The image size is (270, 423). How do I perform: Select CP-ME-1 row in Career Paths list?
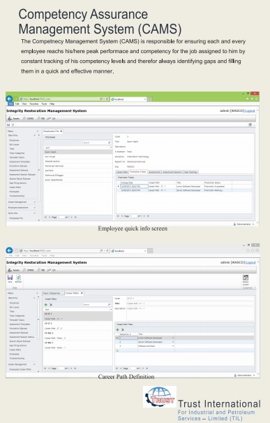(78, 345)
